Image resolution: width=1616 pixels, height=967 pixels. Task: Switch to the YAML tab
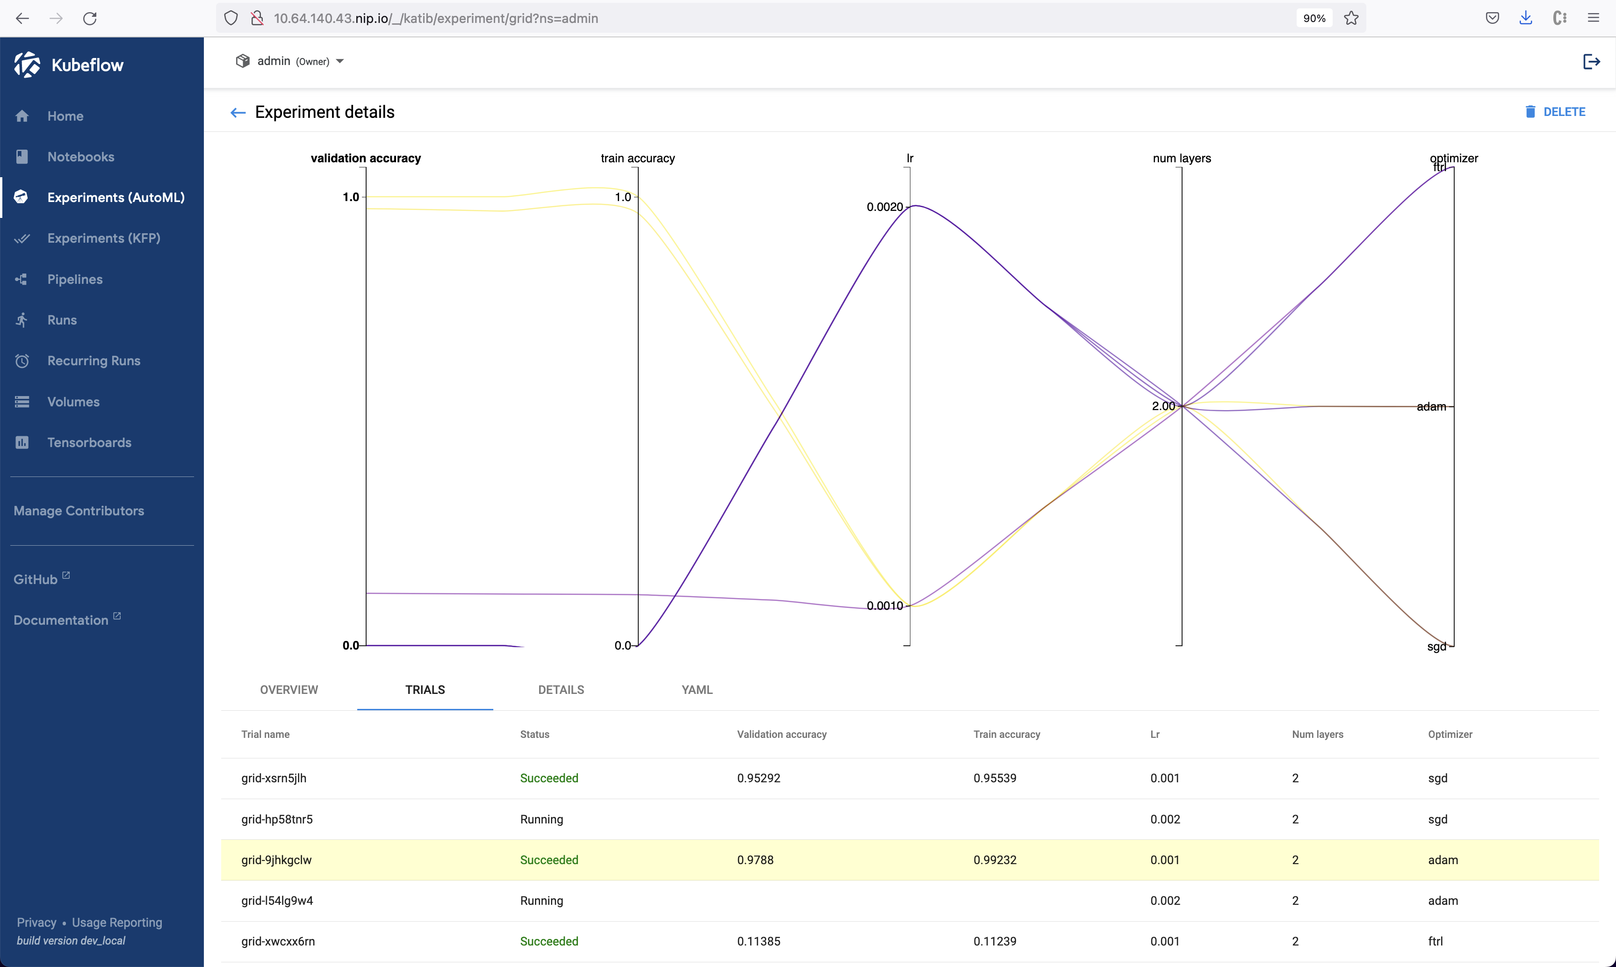697,689
